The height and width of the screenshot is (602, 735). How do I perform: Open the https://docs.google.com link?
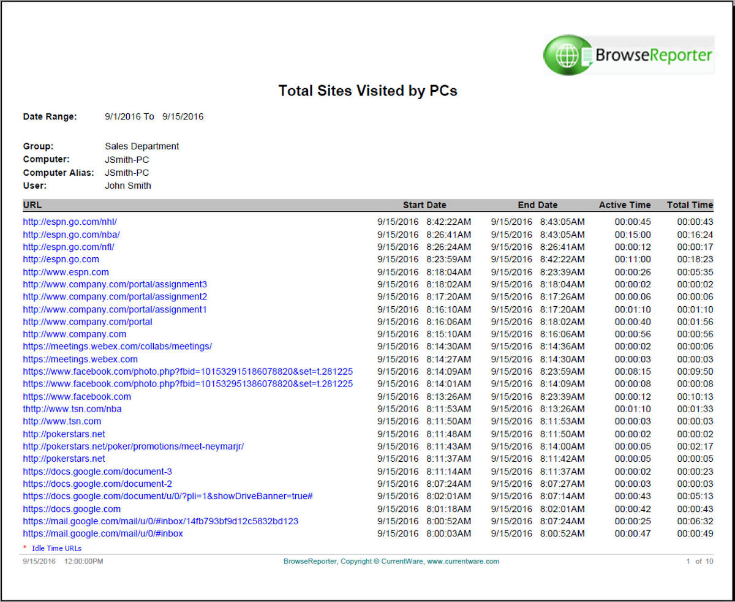pyautogui.click(x=72, y=508)
